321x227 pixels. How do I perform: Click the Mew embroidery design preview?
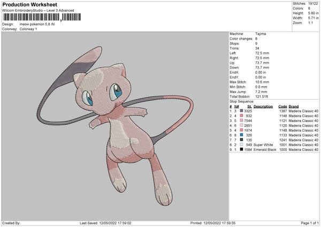tap(115, 126)
